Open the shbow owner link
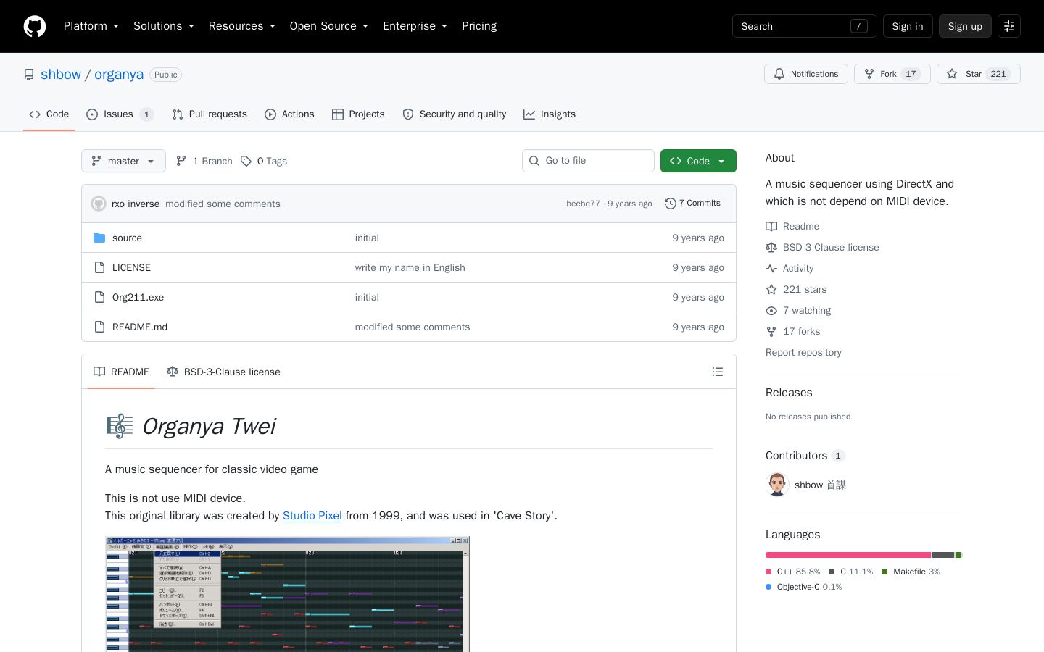The height and width of the screenshot is (652, 1044). [x=61, y=75]
